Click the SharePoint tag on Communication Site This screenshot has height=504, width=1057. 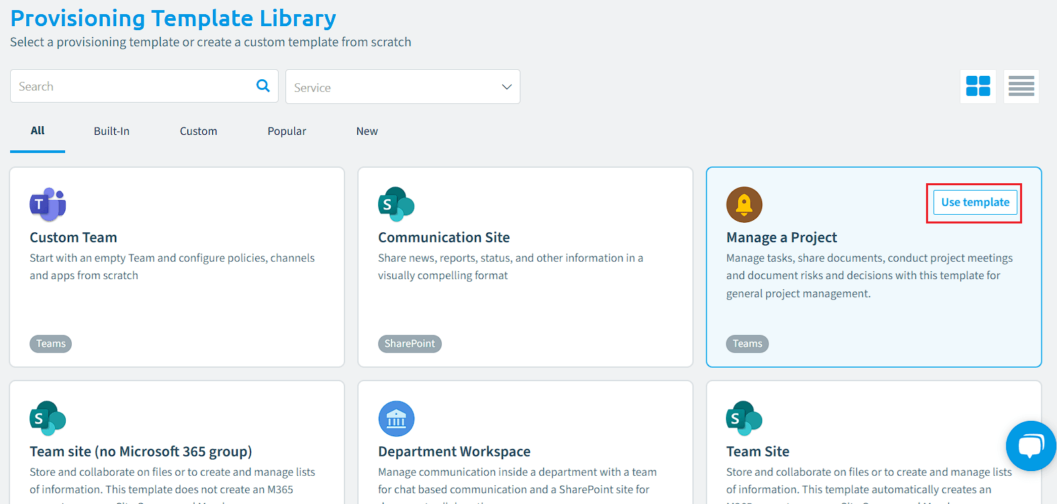coord(410,344)
